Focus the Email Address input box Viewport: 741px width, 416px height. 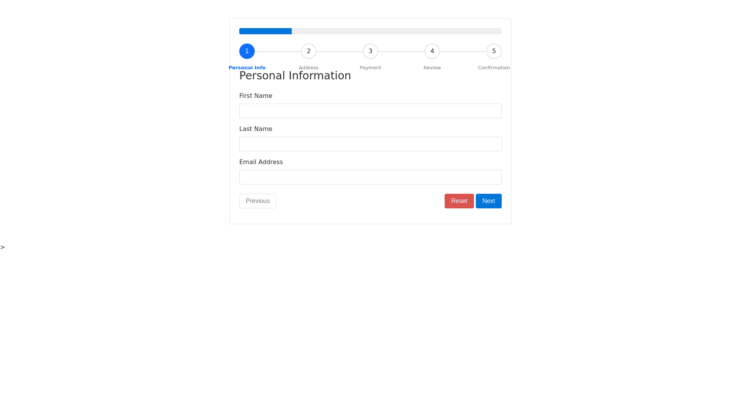pos(370,177)
